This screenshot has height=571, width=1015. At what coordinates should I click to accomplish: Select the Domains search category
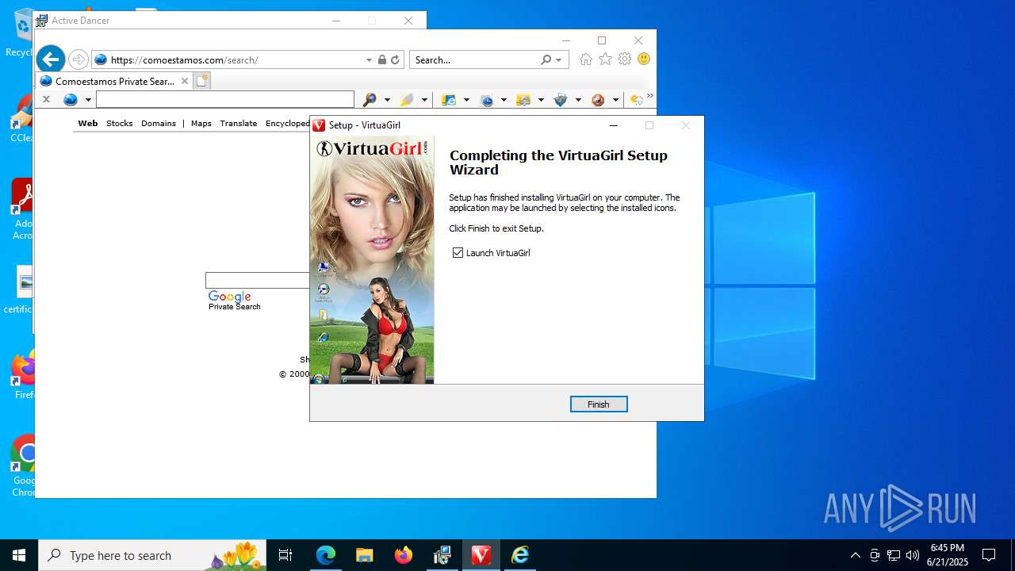pyautogui.click(x=159, y=123)
